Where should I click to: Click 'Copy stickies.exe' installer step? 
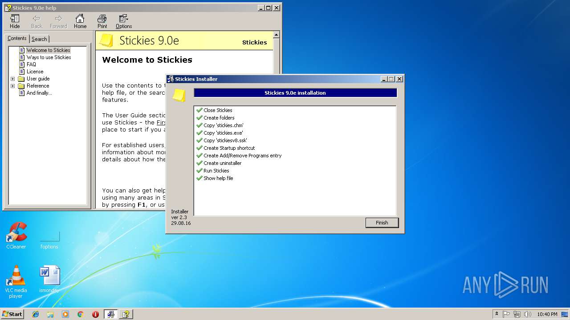tap(223, 133)
